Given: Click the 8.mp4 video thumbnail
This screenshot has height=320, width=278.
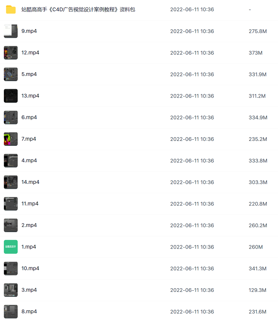Looking at the screenshot, I should coord(10,312).
